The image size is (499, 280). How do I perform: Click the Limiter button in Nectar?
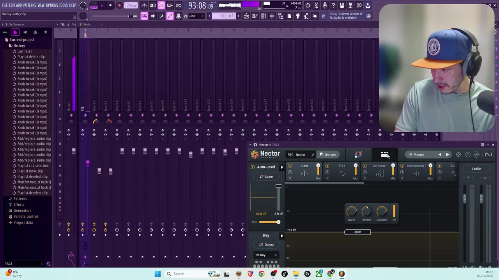point(476,169)
